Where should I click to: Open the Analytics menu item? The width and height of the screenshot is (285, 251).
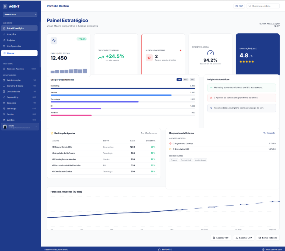pyautogui.click(x=19, y=34)
